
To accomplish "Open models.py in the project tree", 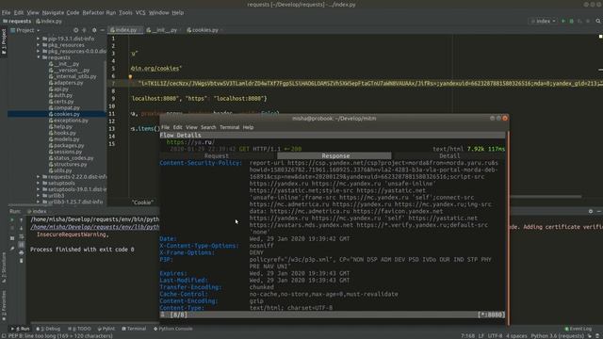I will coord(64,139).
